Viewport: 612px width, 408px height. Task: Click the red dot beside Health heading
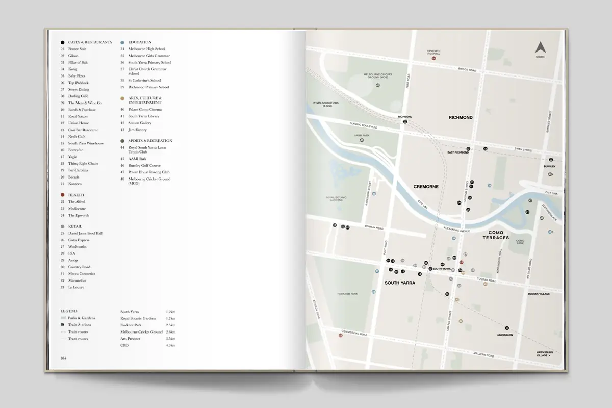click(x=62, y=195)
